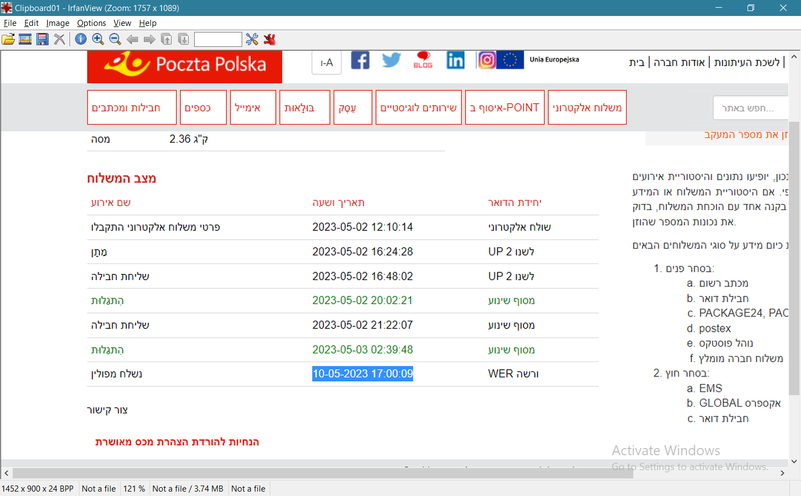Open the red Blog icon
This screenshot has height=496, width=801.
pyautogui.click(x=423, y=60)
